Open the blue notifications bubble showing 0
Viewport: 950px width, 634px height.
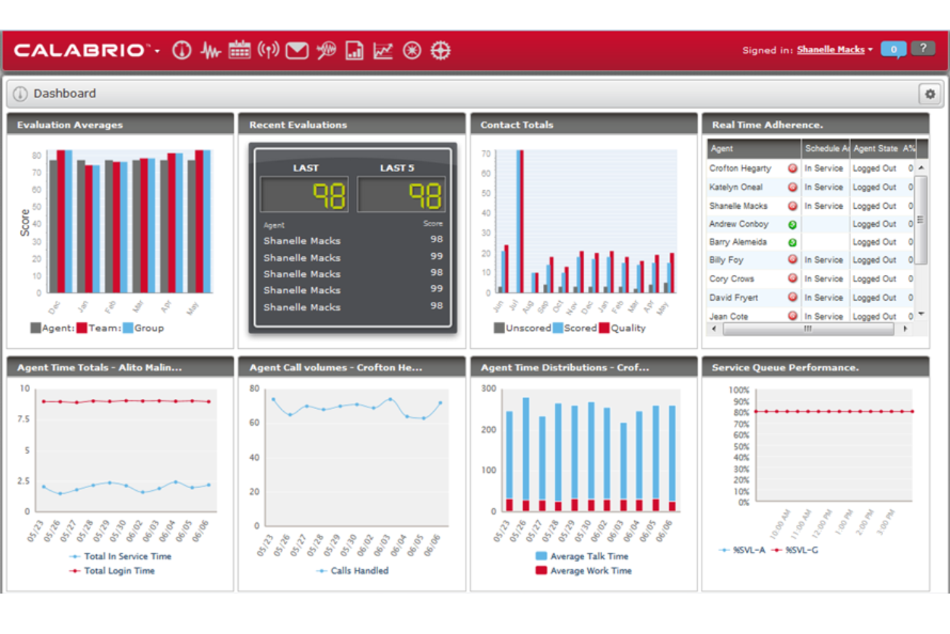click(x=894, y=49)
